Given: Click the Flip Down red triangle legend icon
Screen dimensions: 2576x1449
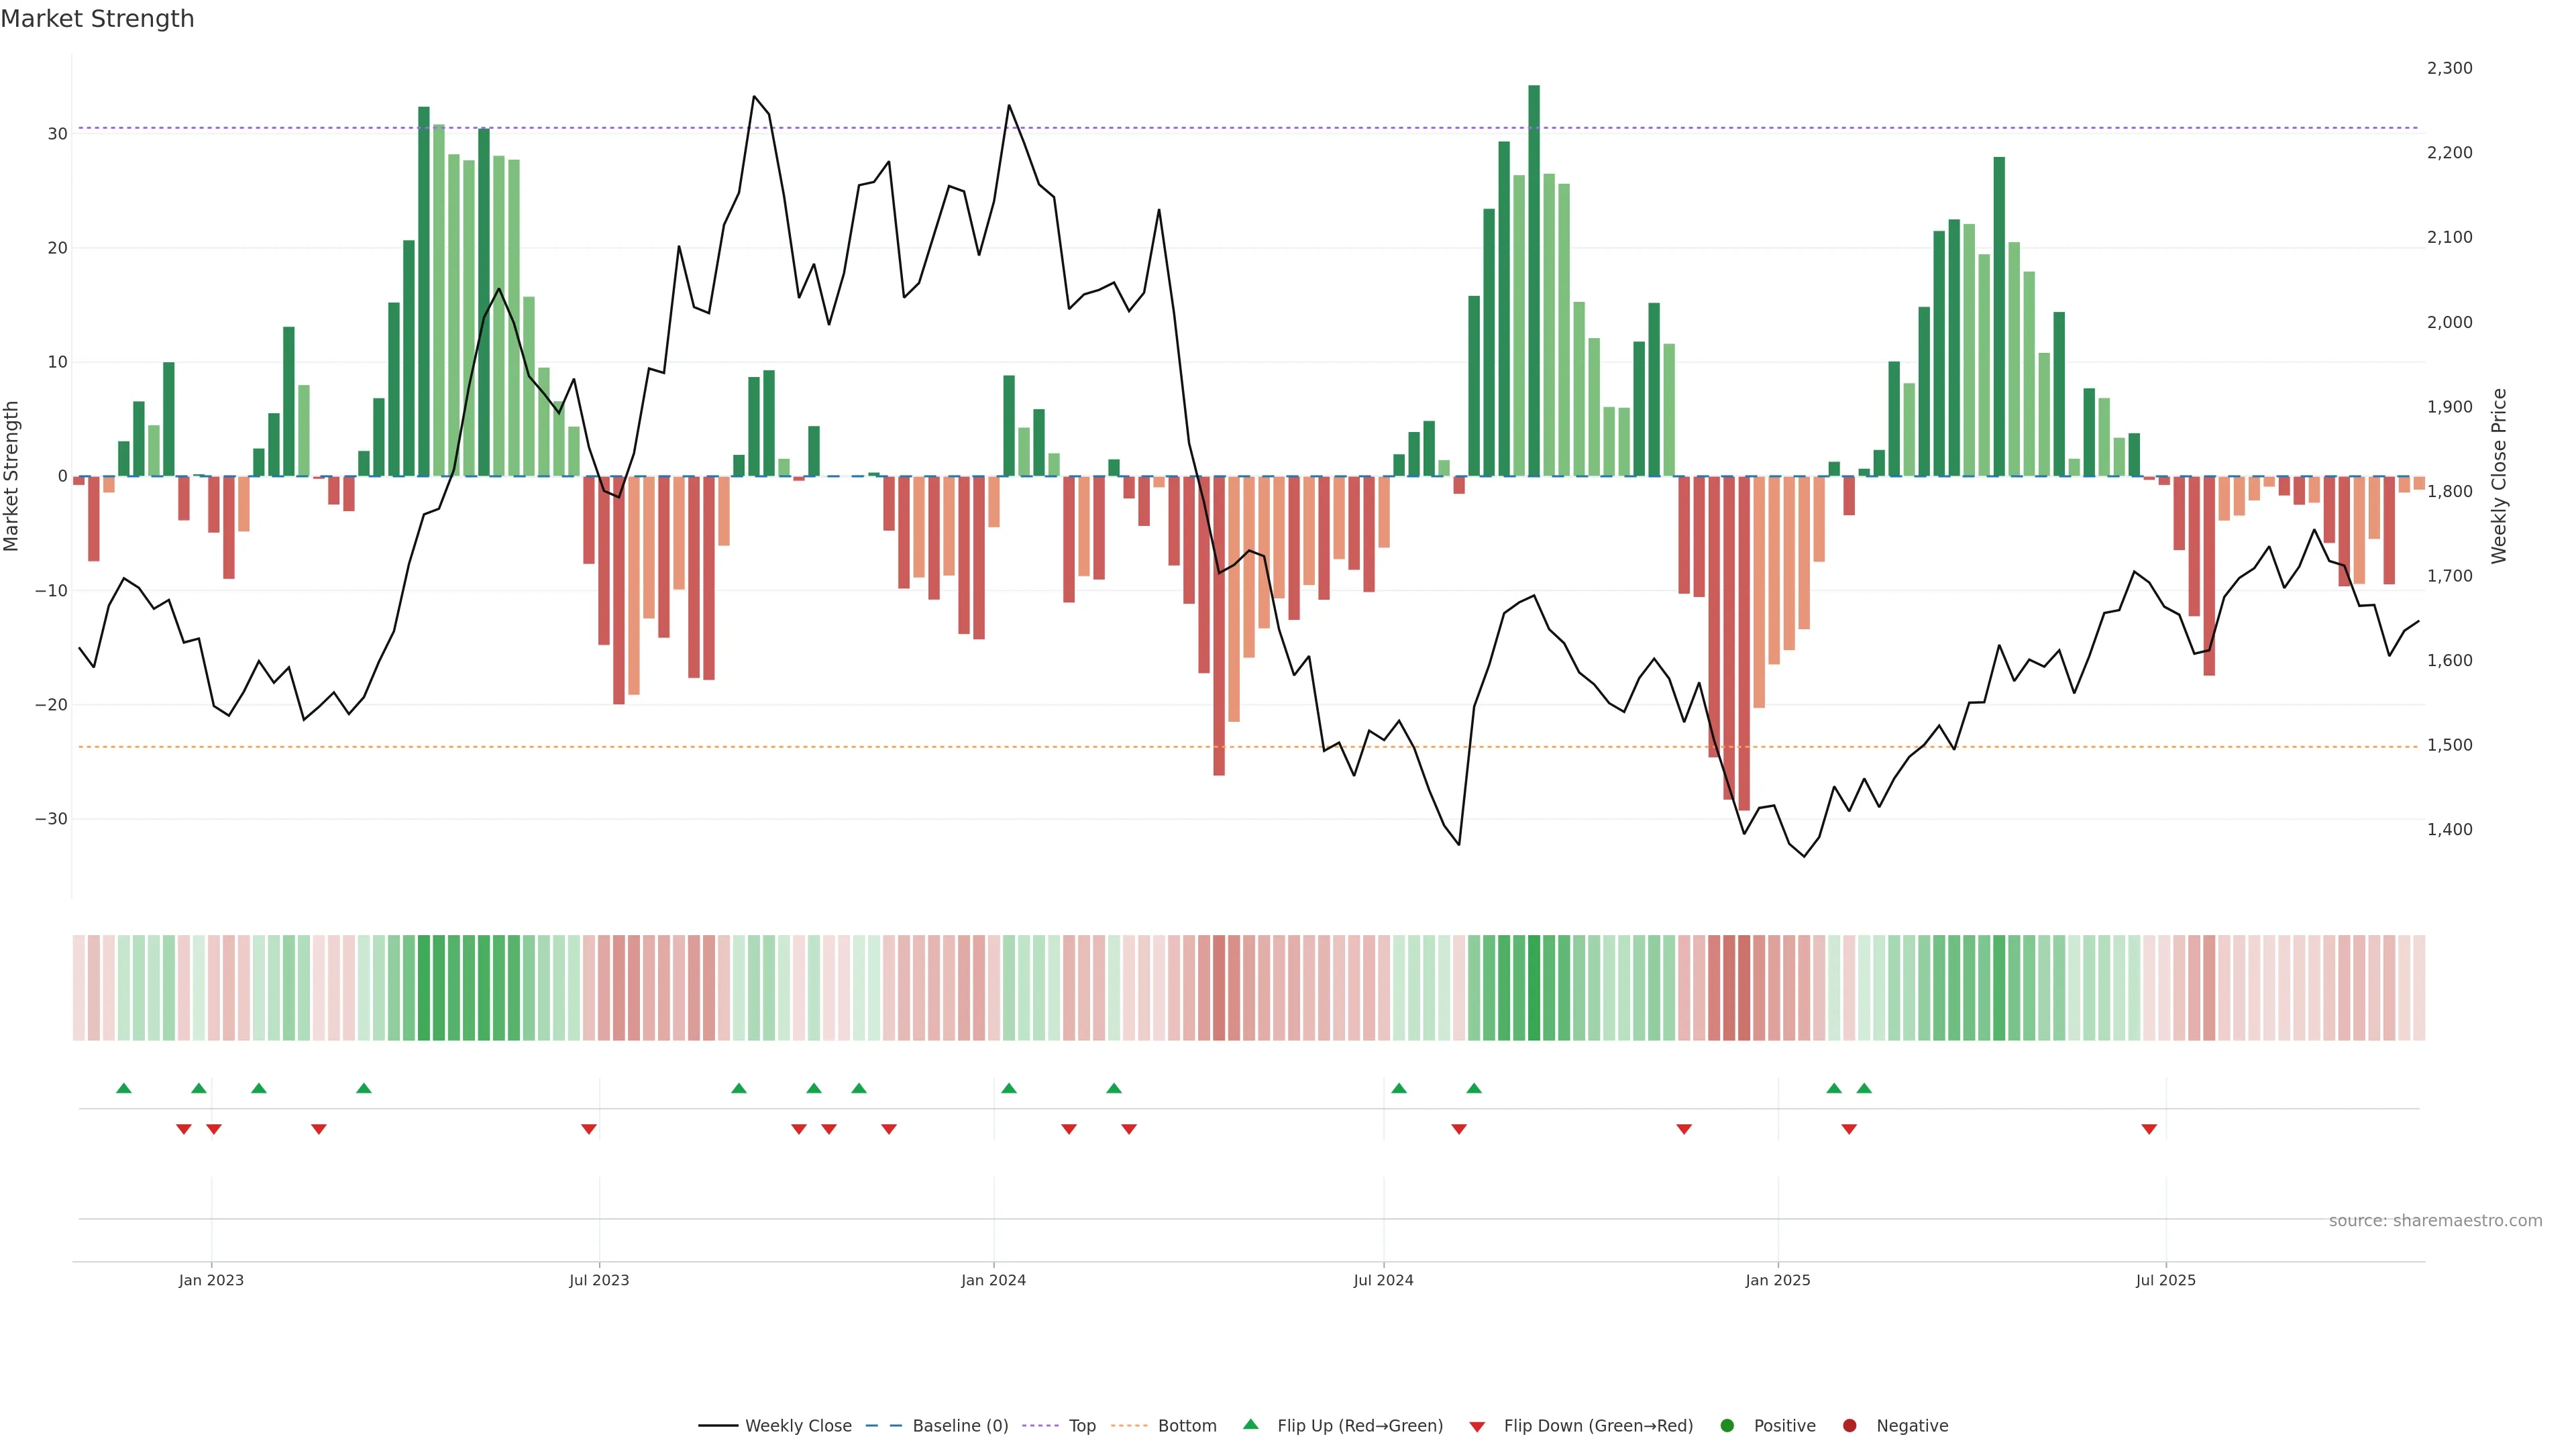Looking at the screenshot, I should [x=1477, y=1426].
